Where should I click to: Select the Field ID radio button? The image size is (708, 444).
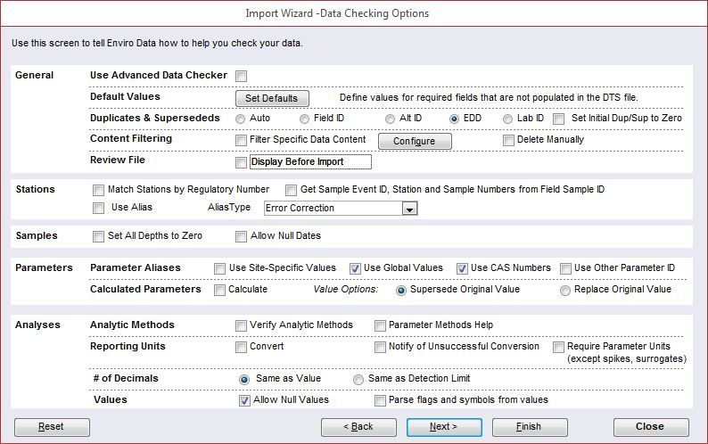(x=304, y=119)
